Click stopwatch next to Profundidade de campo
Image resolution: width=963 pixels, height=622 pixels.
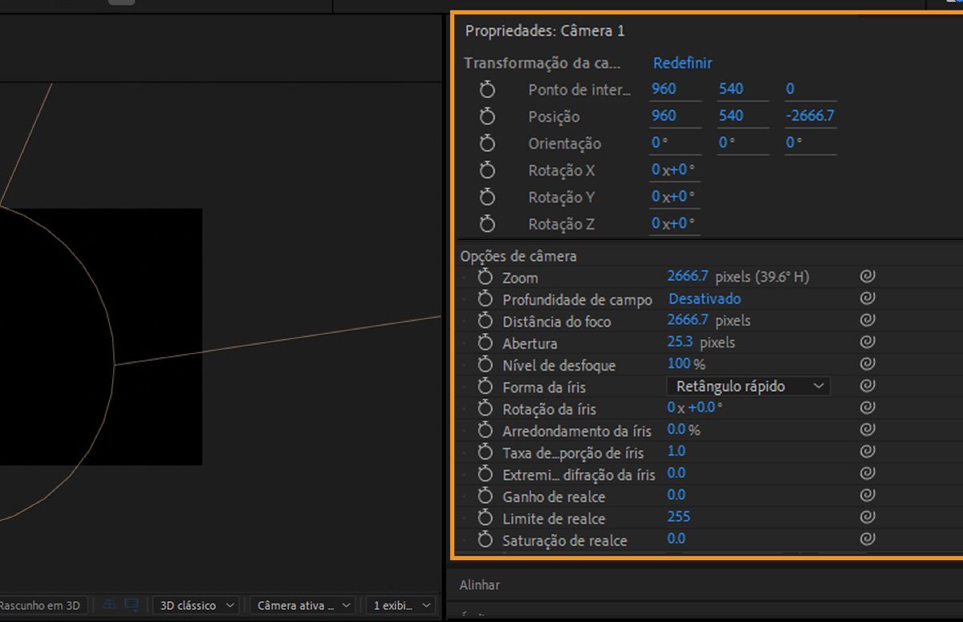[485, 299]
